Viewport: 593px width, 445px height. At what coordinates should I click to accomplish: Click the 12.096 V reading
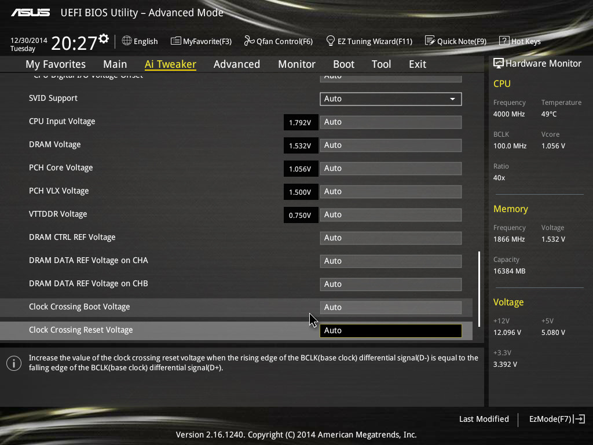(x=507, y=332)
